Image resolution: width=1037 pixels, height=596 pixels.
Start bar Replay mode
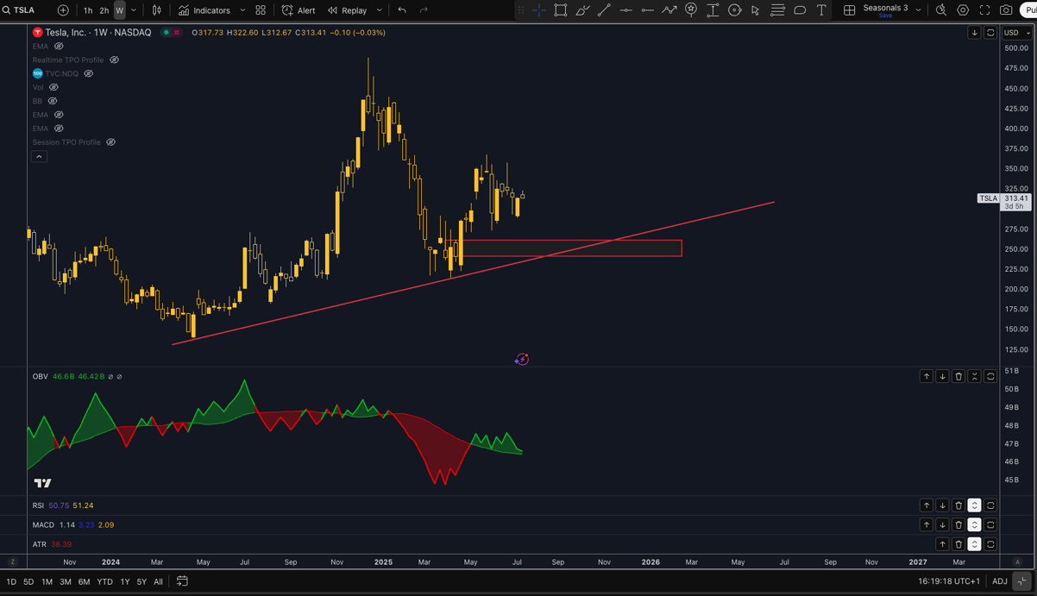348,10
